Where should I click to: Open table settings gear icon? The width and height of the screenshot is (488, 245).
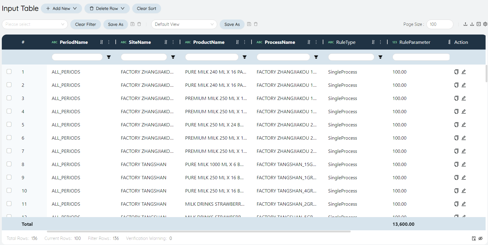pyautogui.click(x=485, y=24)
